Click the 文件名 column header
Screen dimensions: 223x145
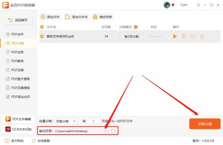(51, 27)
